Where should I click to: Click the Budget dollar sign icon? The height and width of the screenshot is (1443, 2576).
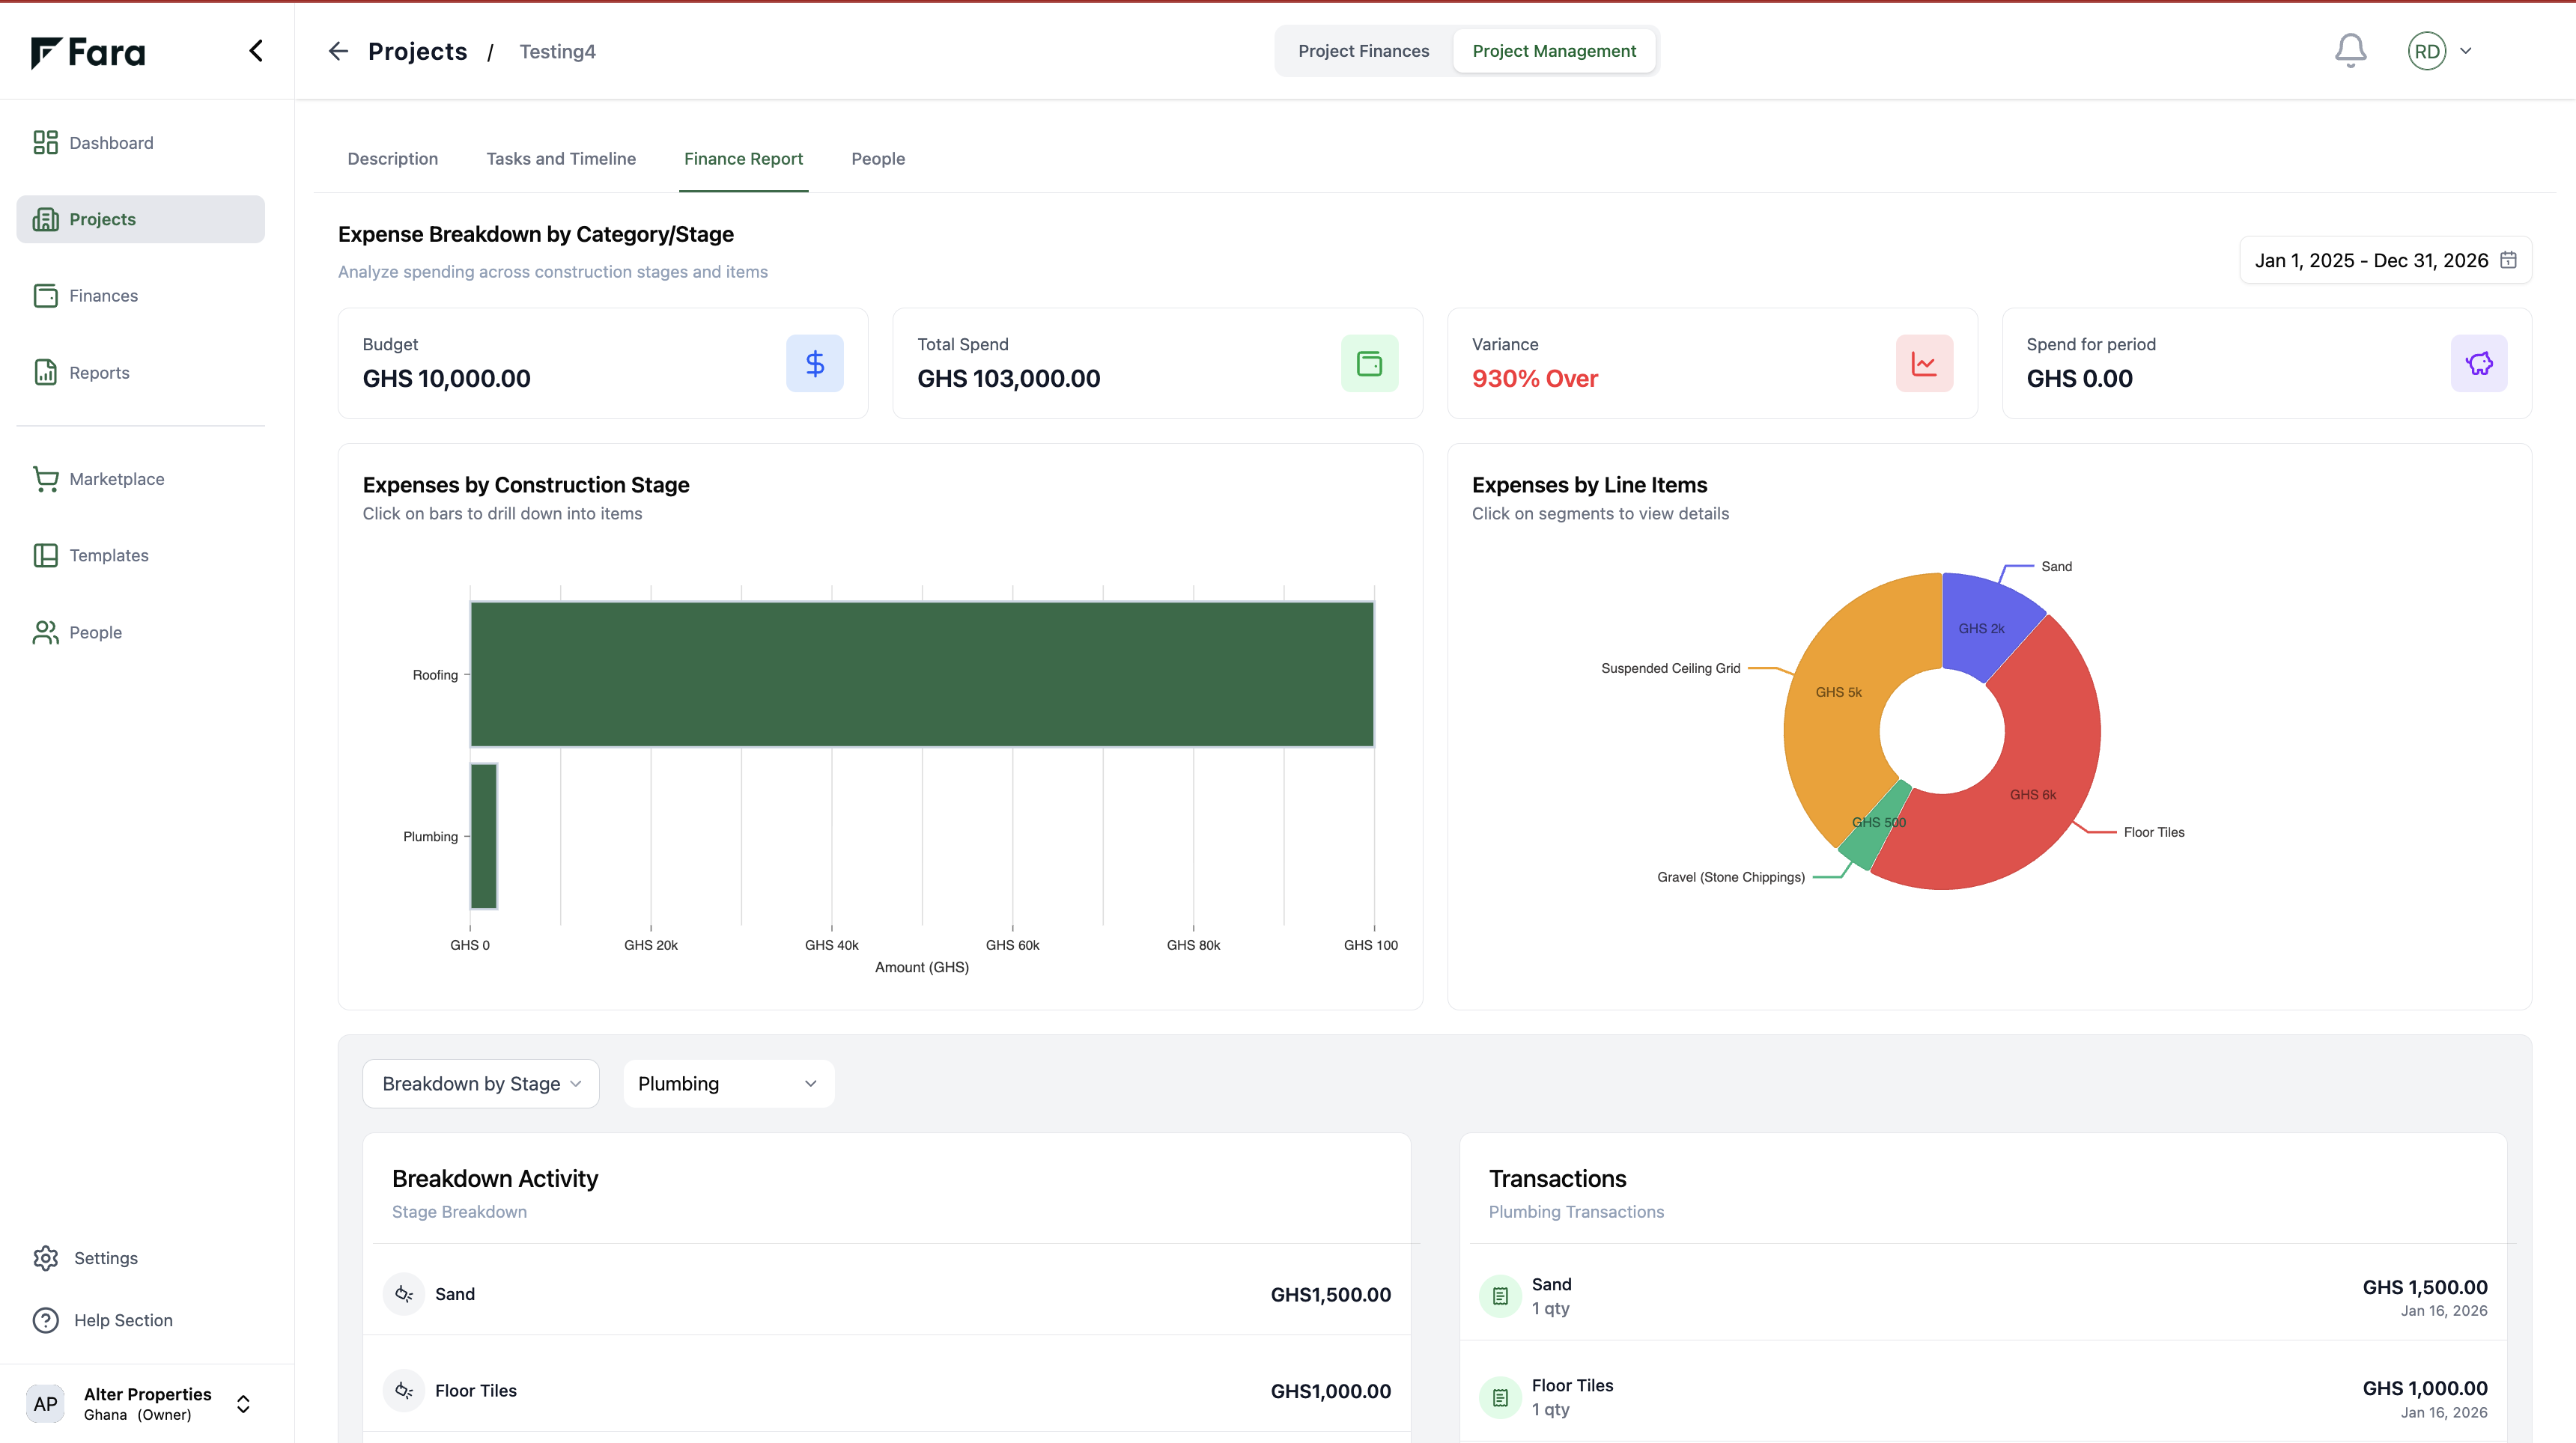(x=814, y=363)
